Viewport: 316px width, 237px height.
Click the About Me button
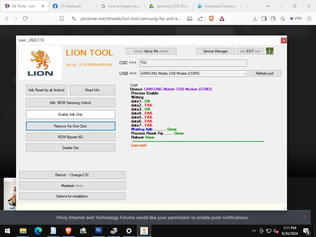point(151,51)
